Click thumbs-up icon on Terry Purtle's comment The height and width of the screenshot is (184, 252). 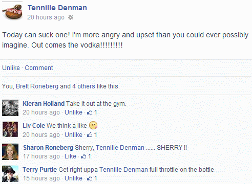point(90,178)
